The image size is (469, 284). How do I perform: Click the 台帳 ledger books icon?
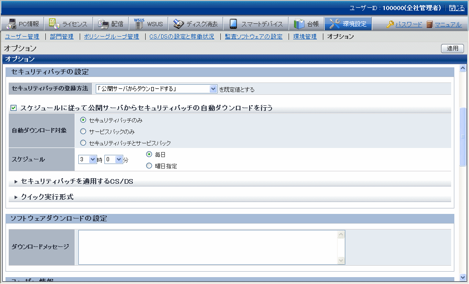tap(299, 24)
